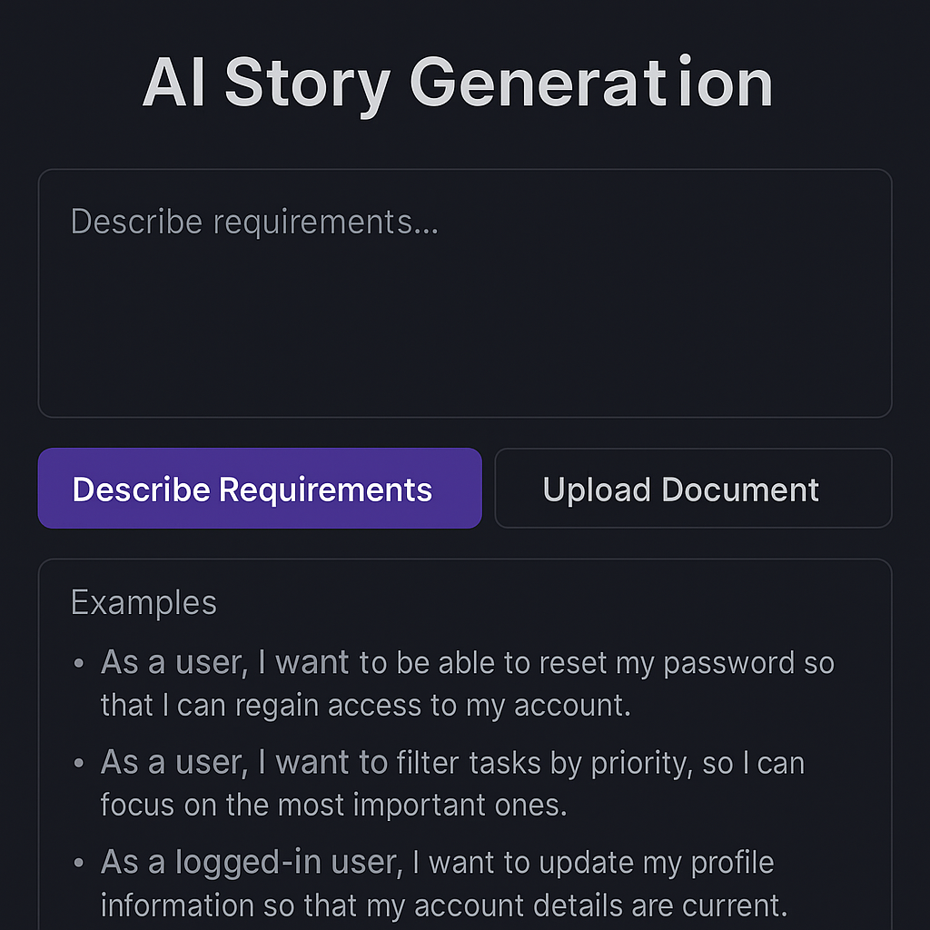The height and width of the screenshot is (930, 930).
Task: Choose Upload Document instead of describing
Action: click(693, 489)
